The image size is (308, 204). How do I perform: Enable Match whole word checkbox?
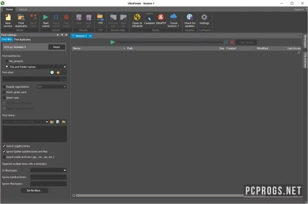click(x=4, y=92)
